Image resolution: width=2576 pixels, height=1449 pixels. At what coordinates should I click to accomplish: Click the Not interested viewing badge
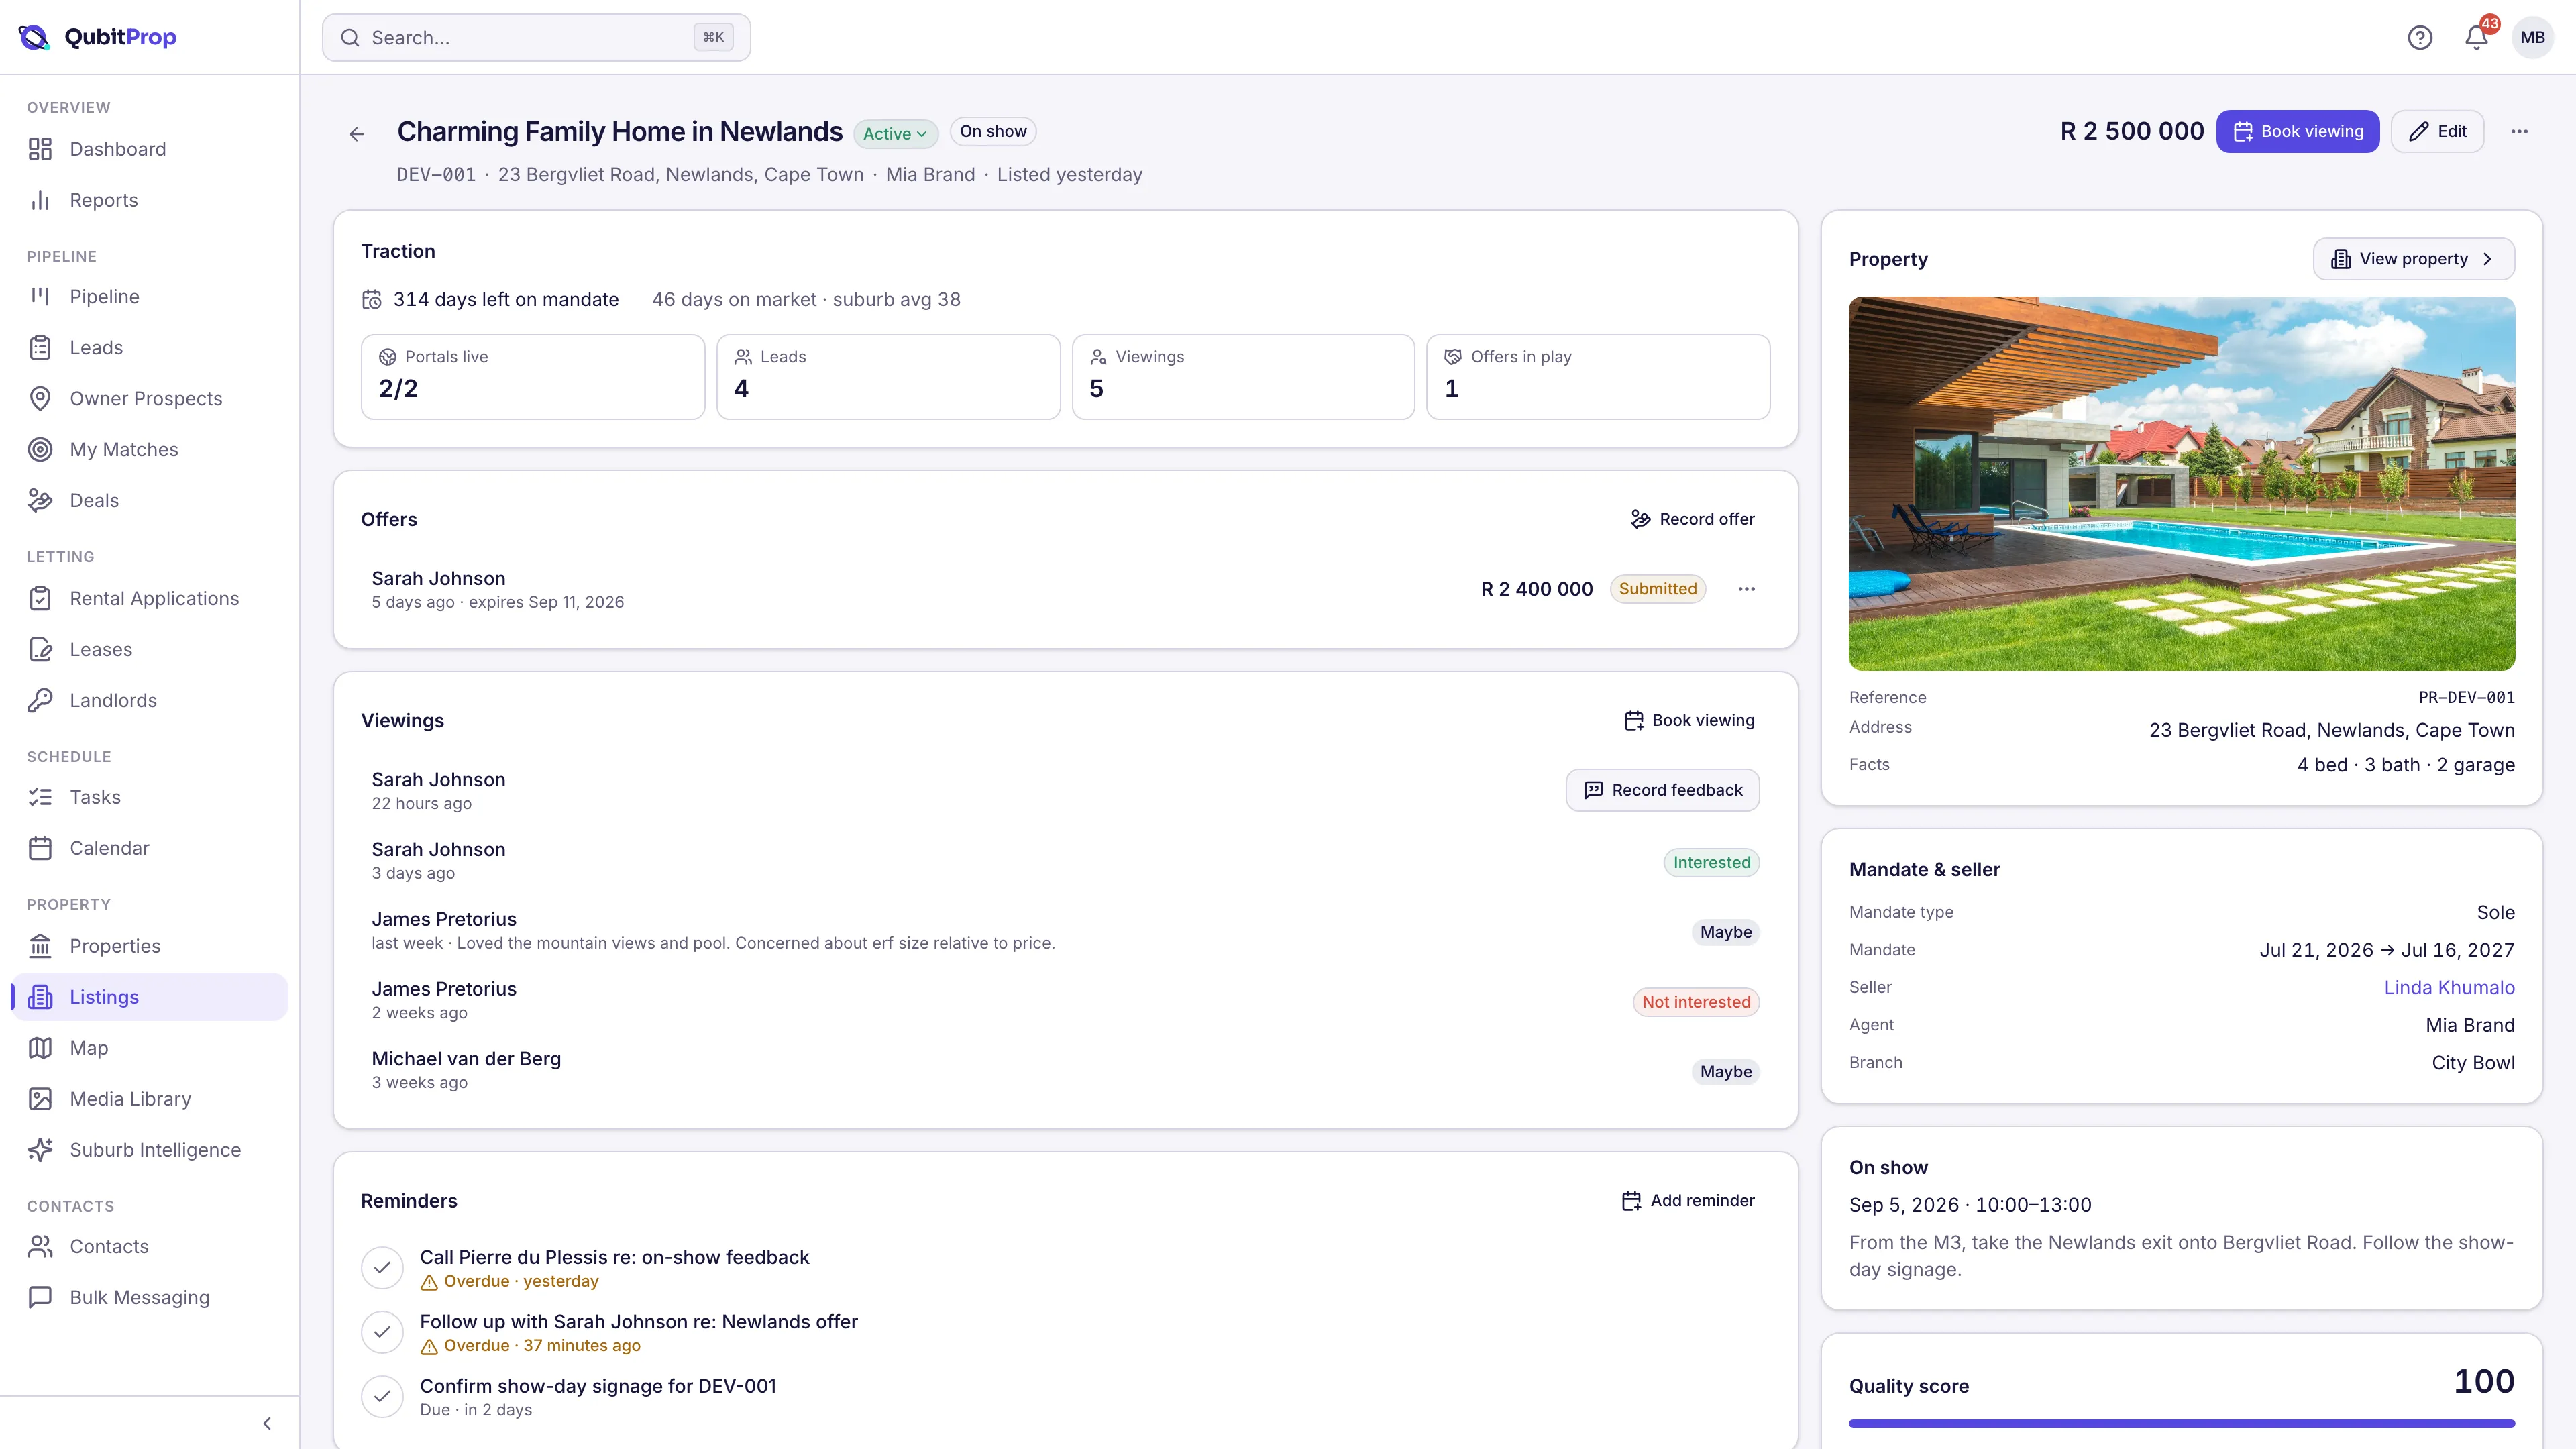(1696, 1002)
